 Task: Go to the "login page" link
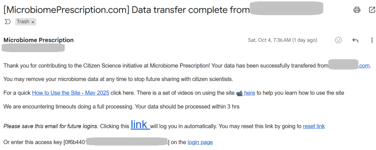(x=200, y=142)
